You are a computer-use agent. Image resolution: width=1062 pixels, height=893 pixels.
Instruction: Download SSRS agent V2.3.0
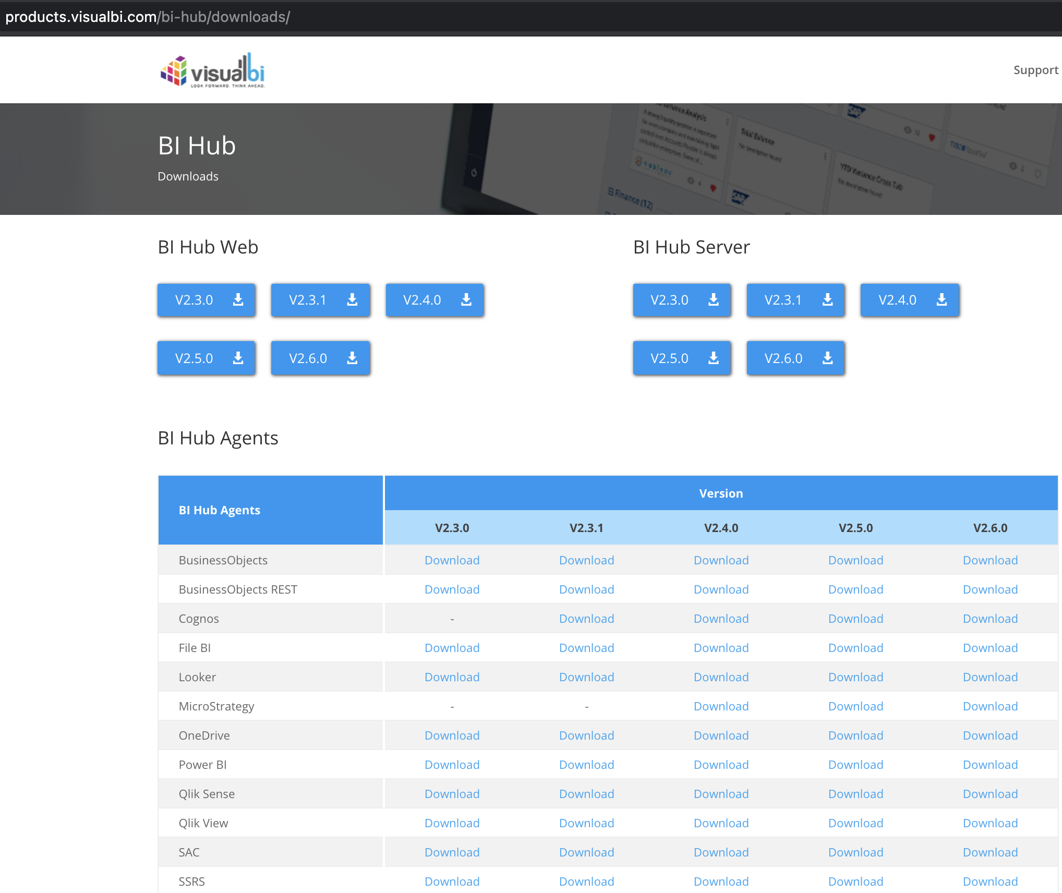[452, 882]
